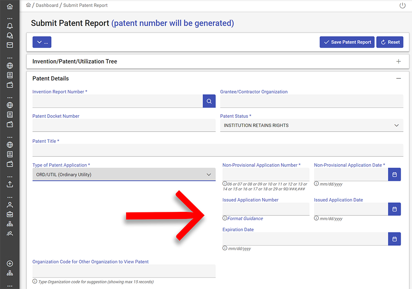The height and width of the screenshot is (289, 412).
Task: Click the Patent Title input field
Action: [x=218, y=150]
